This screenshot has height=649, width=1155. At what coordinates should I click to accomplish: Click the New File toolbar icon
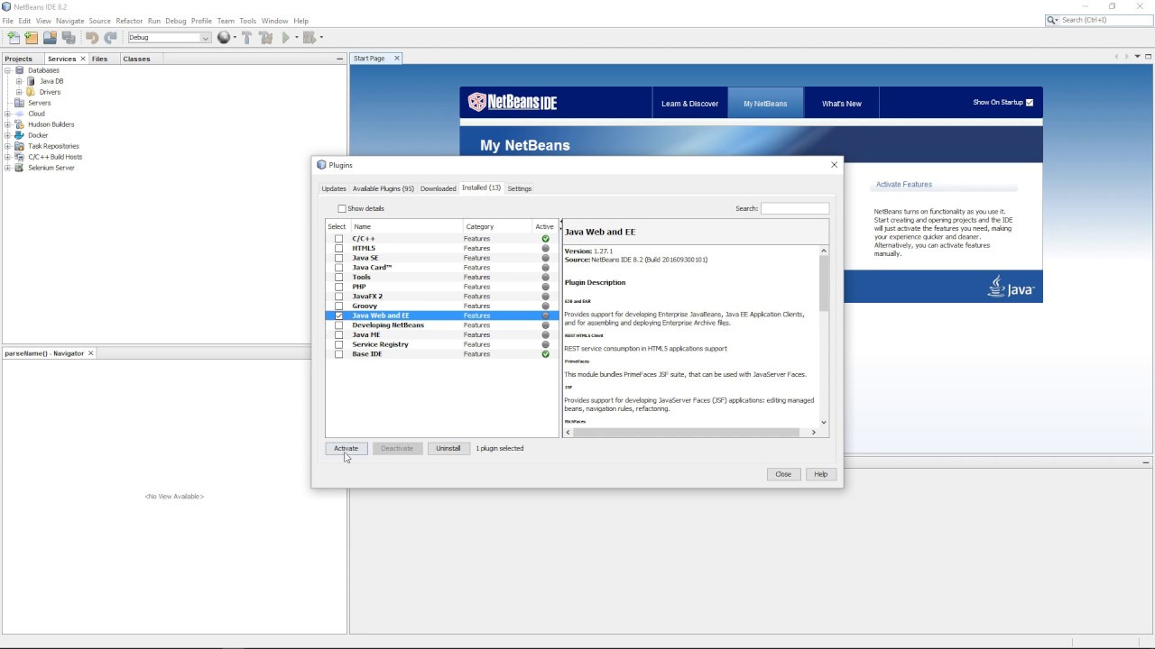click(13, 38)
